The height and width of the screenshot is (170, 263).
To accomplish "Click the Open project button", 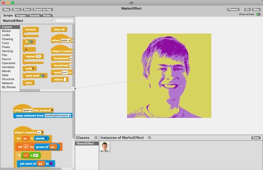I will click(x=16, y=9).
